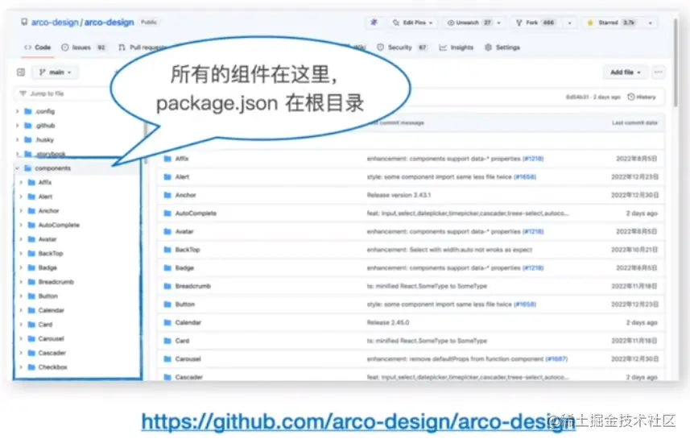The height and width of the screenshot is (443, 690).
Task: Click the Fork button
Action: click(x=535, y=23)
